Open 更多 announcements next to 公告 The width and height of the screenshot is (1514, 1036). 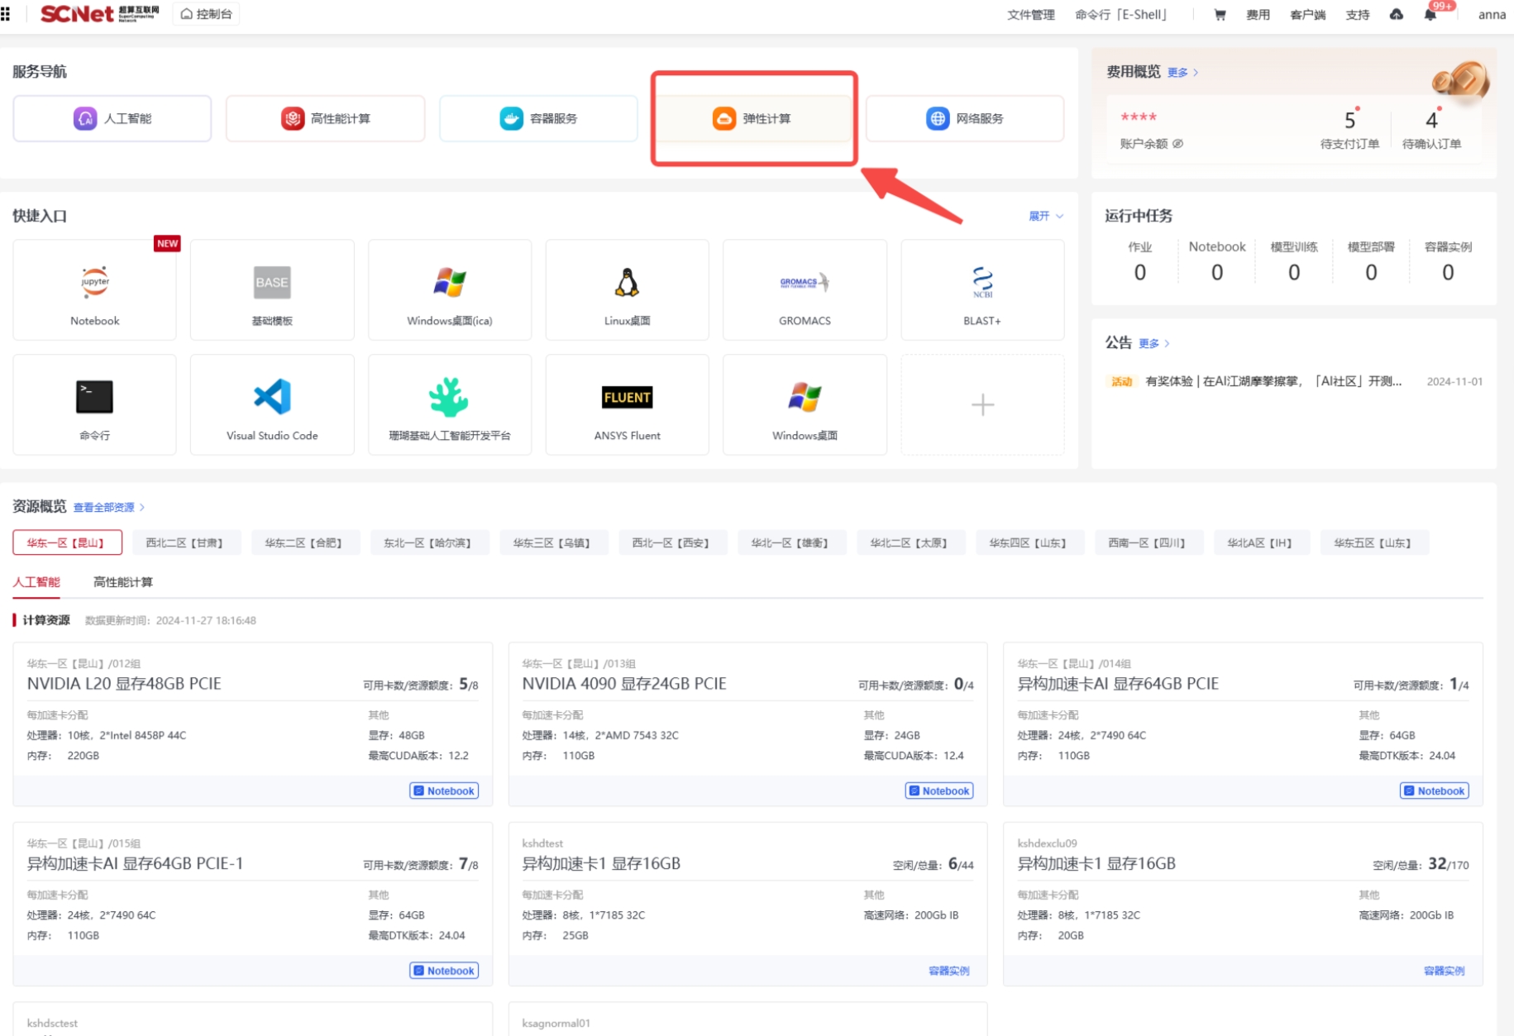pyautogui.click(x=1153, y=343)
